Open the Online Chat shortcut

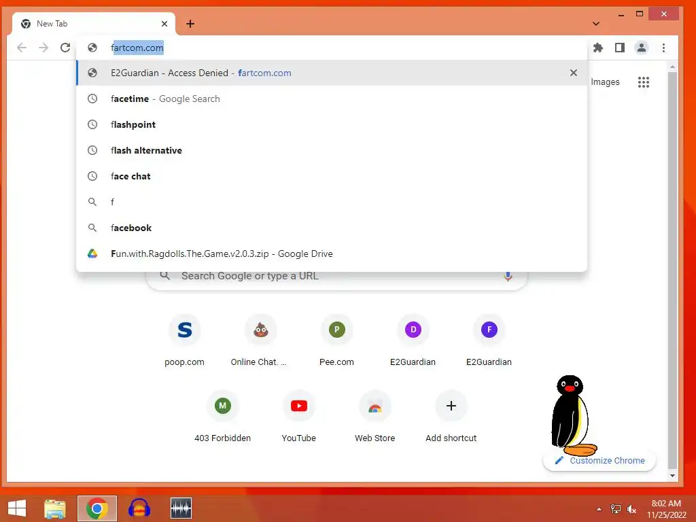click(x=260, y=341)
